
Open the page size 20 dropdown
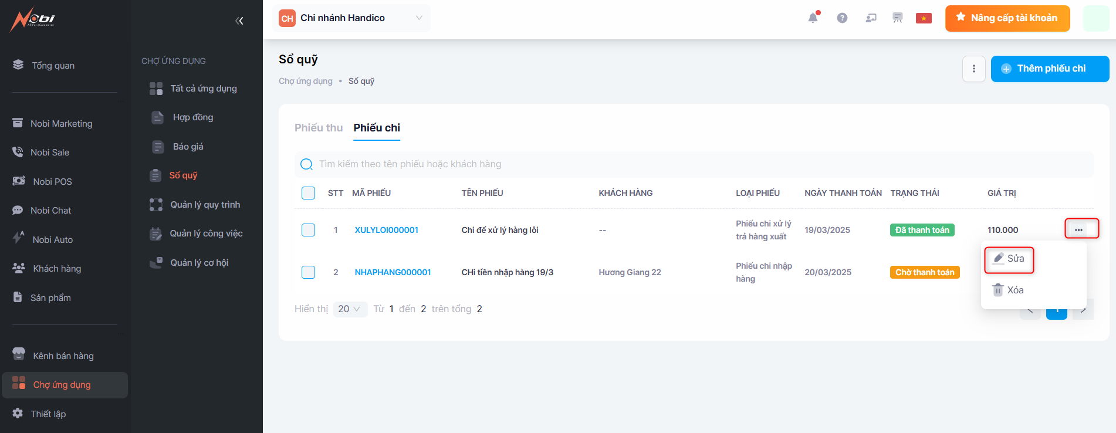coord(350,309)
